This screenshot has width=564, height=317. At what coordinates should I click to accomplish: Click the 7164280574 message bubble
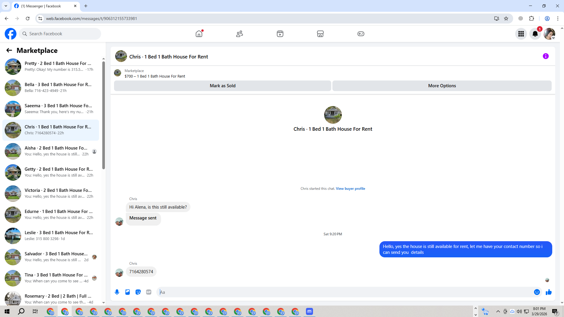click(x=141, y=272)
